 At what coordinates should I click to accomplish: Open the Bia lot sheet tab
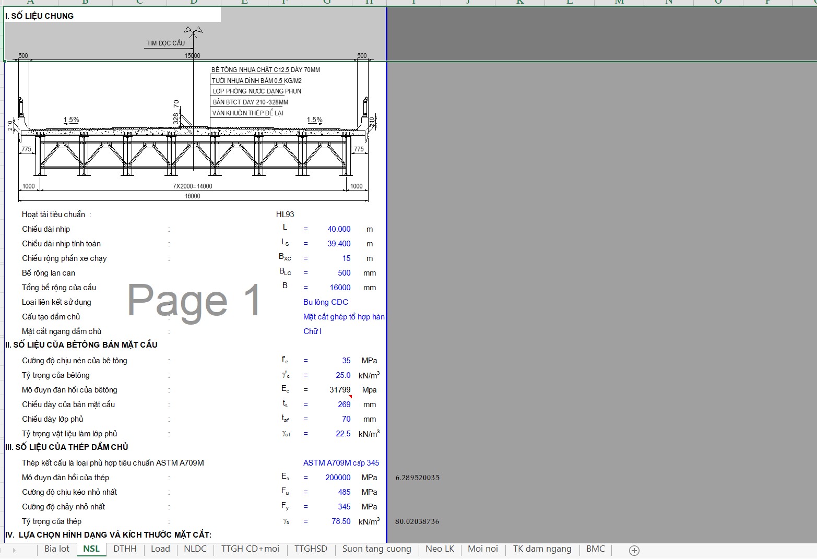pyautogui.click(x=57, y=549)
